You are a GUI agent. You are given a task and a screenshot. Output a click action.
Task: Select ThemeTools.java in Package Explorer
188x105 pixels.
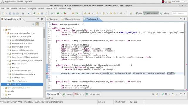19,81
